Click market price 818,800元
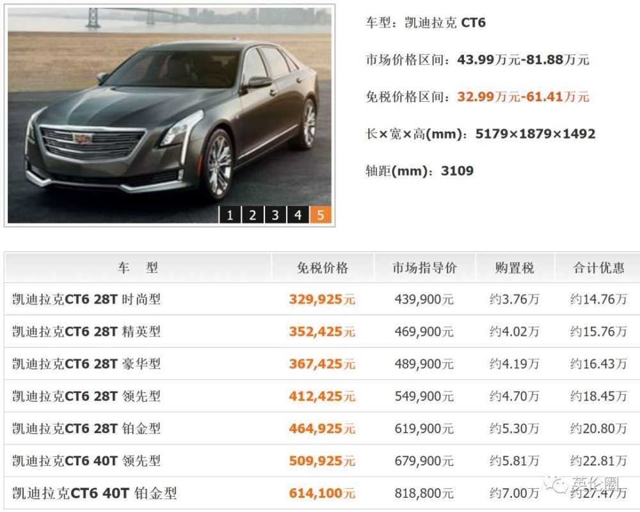The height and width of the screenshot is (512, 640). pos(424,493)
